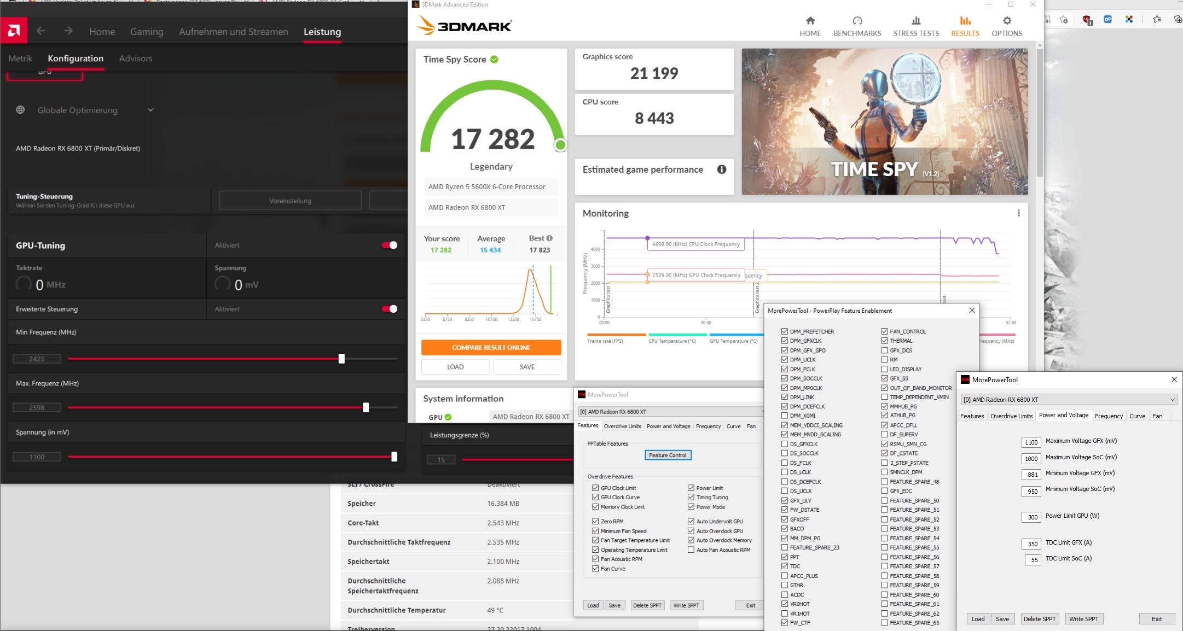Uncheck Timing Tuning checkbox

tap(691, 497)
